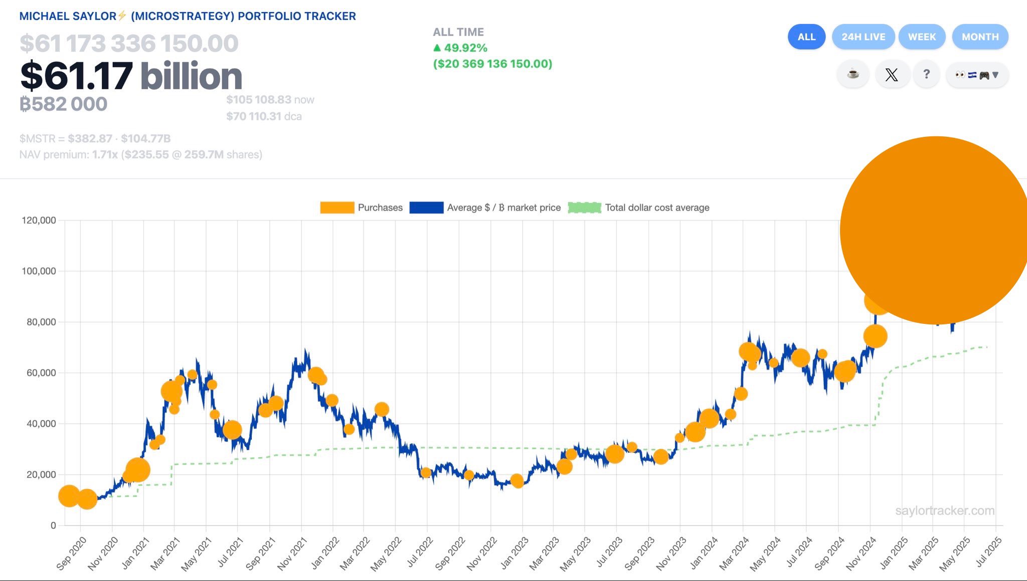Viewport: 1027px width, 581px height.
Task: Click the orange Purchases legend swatch
Action: [337, 208]
